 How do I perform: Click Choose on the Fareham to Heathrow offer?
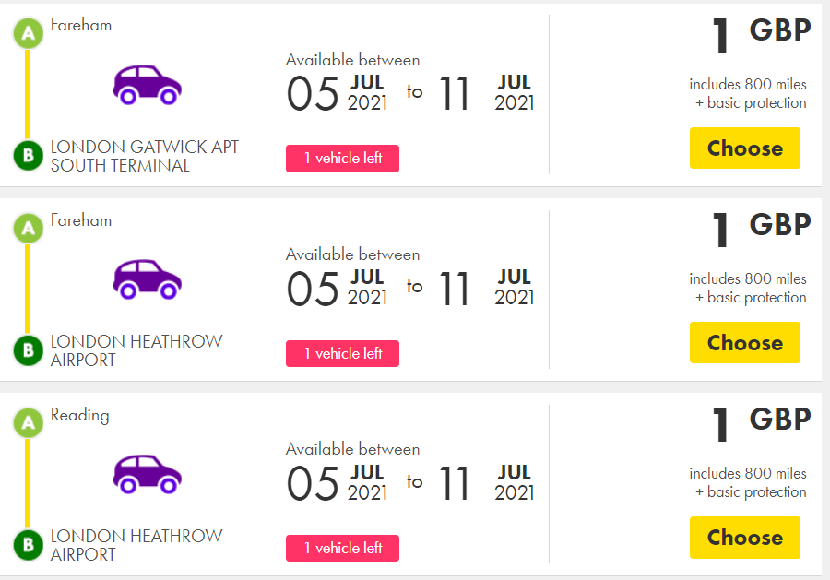tap(744, 342)
